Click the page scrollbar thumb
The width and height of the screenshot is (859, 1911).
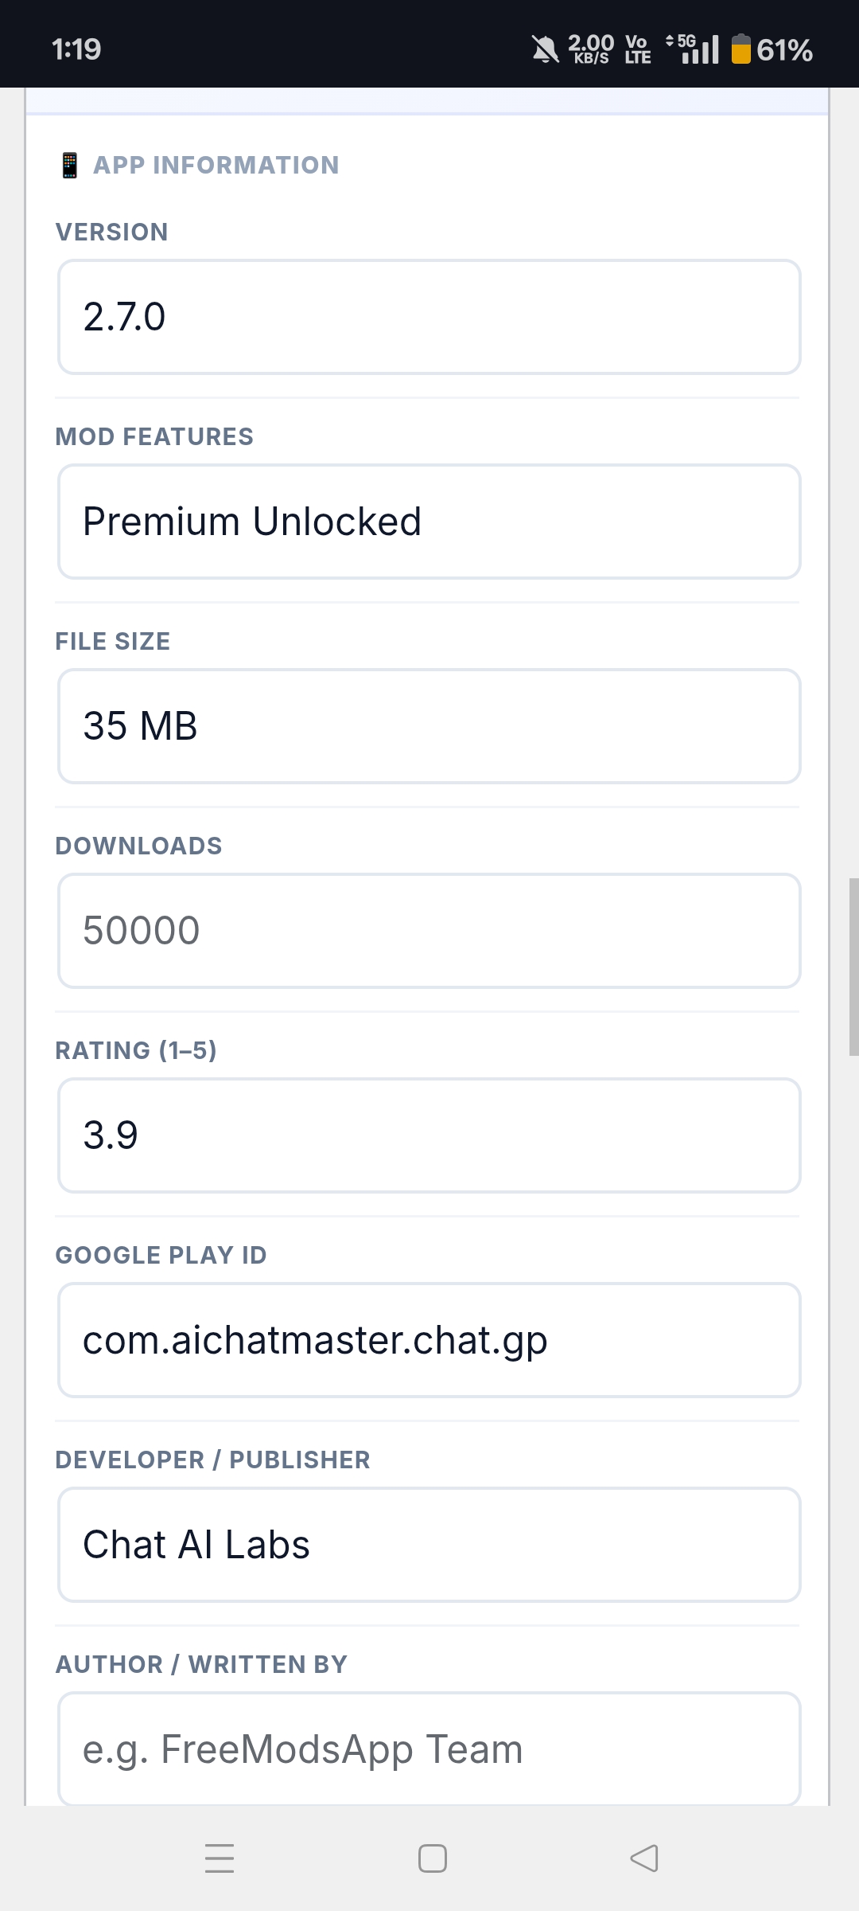(853, 967)
